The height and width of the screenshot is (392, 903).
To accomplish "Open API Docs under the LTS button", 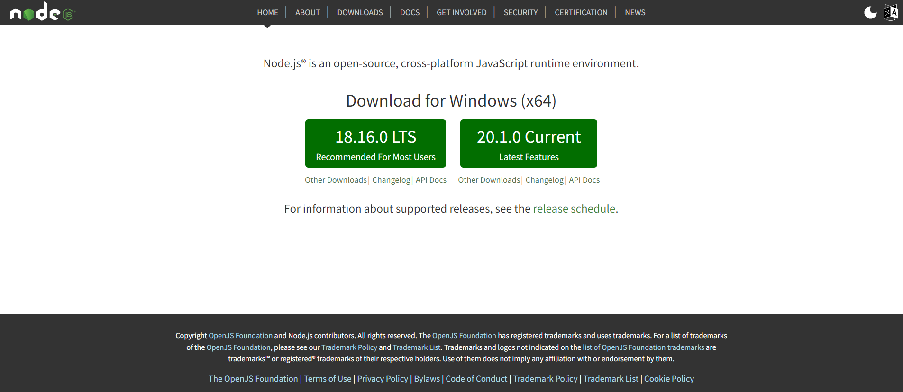I will 431,180.
